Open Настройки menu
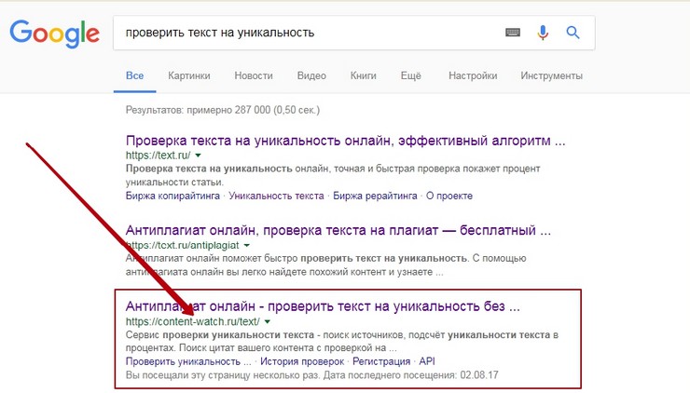Image resolution: width=690 pixels, height=393 pixels. (x=473, y=75)
